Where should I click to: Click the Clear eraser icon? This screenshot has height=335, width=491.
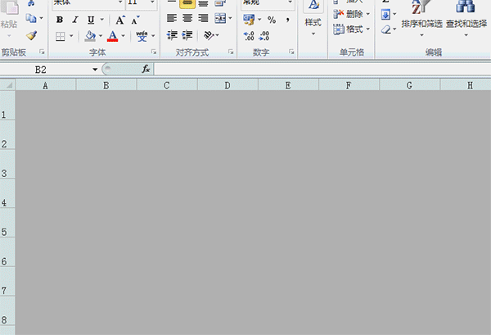pyautogui.click(x=385, y=29)
